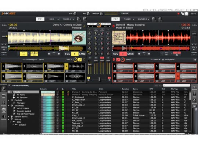Collapse the Playlists tree node
Image resolution: width=198 pixels, height=146 pixels.
coord(9,100)
